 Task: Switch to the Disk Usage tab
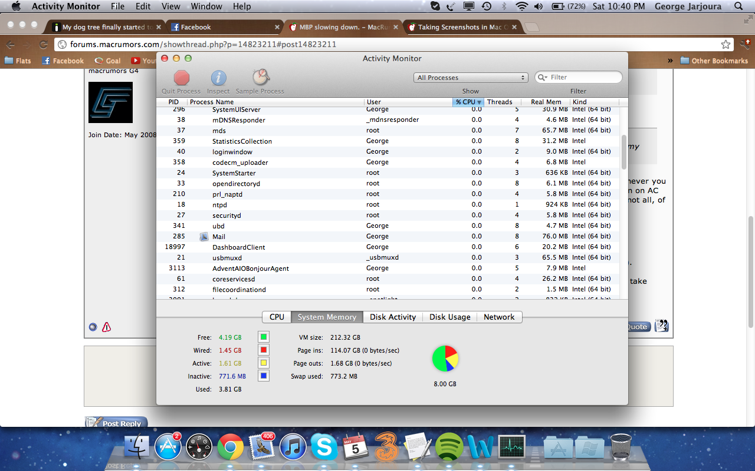pos(450,317)
